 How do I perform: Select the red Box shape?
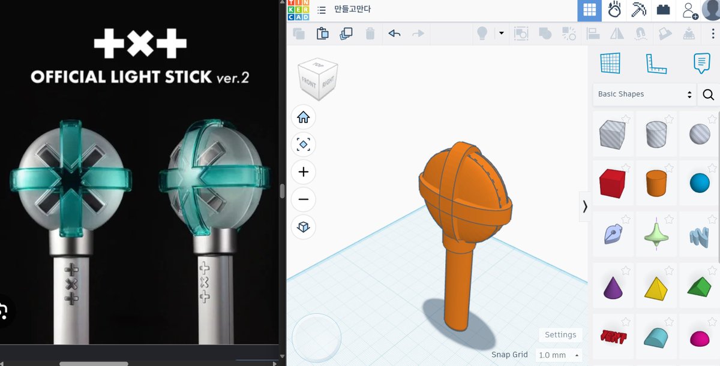[x=612, y=182]
